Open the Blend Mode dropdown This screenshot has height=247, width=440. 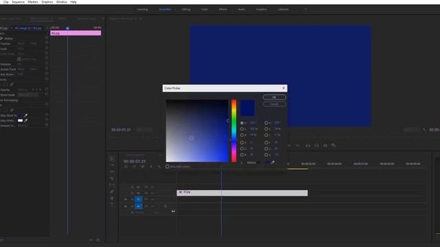[x=27, y=95]
